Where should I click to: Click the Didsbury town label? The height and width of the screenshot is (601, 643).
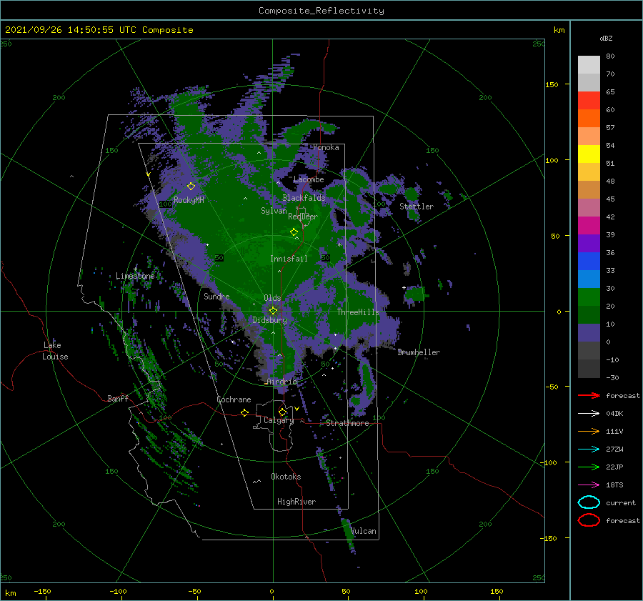[x=269, y=320]
